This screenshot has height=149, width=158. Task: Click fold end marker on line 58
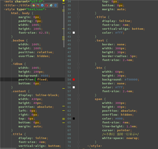pos(79,95)
